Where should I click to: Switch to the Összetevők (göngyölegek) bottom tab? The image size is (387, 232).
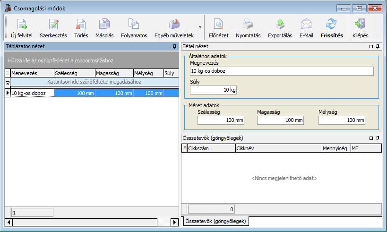(215, 221)
